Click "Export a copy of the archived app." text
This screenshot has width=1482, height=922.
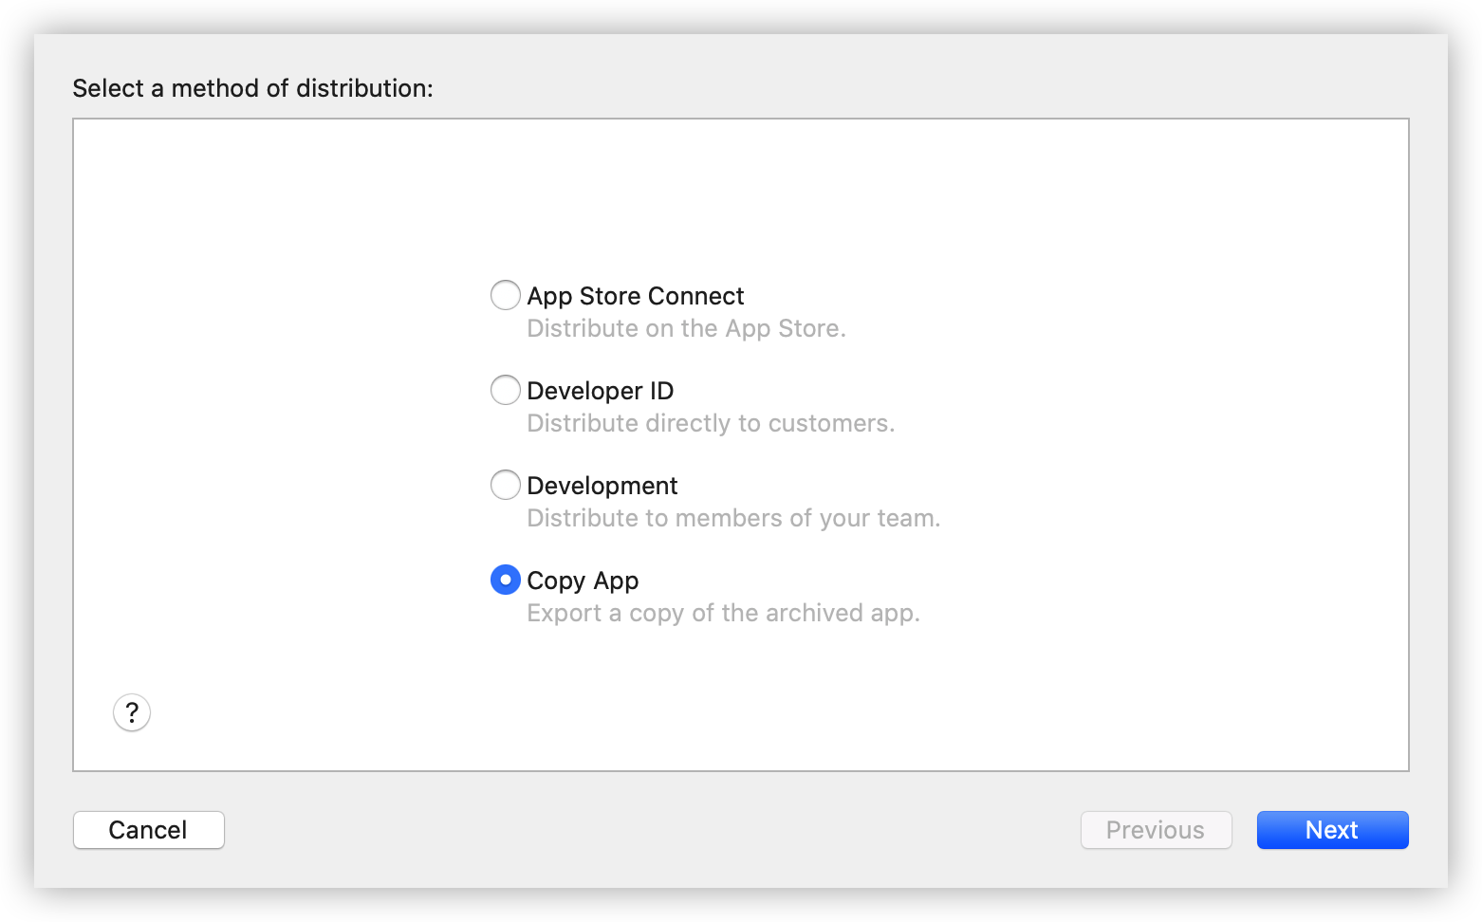(723, 613)
